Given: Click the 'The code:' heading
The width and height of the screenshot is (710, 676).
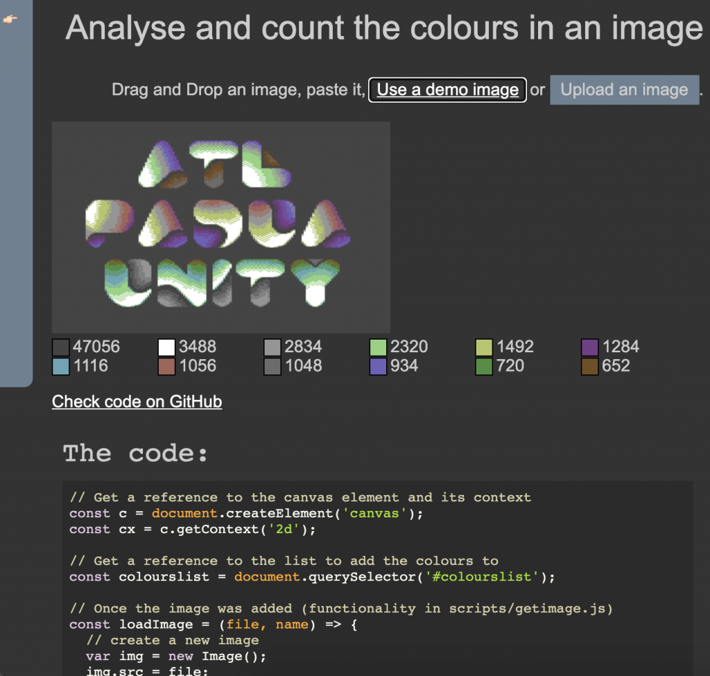Looking at the screenshot, I should click(x=135, y=453).
